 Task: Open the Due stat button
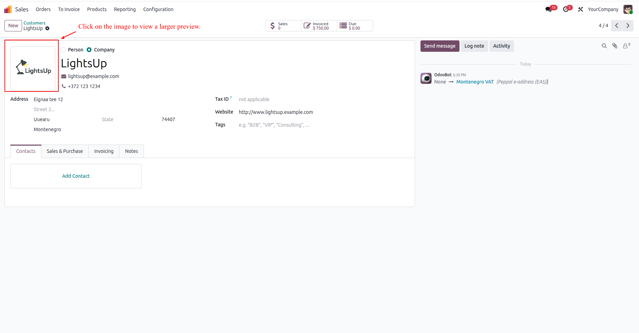click(355, 26)
